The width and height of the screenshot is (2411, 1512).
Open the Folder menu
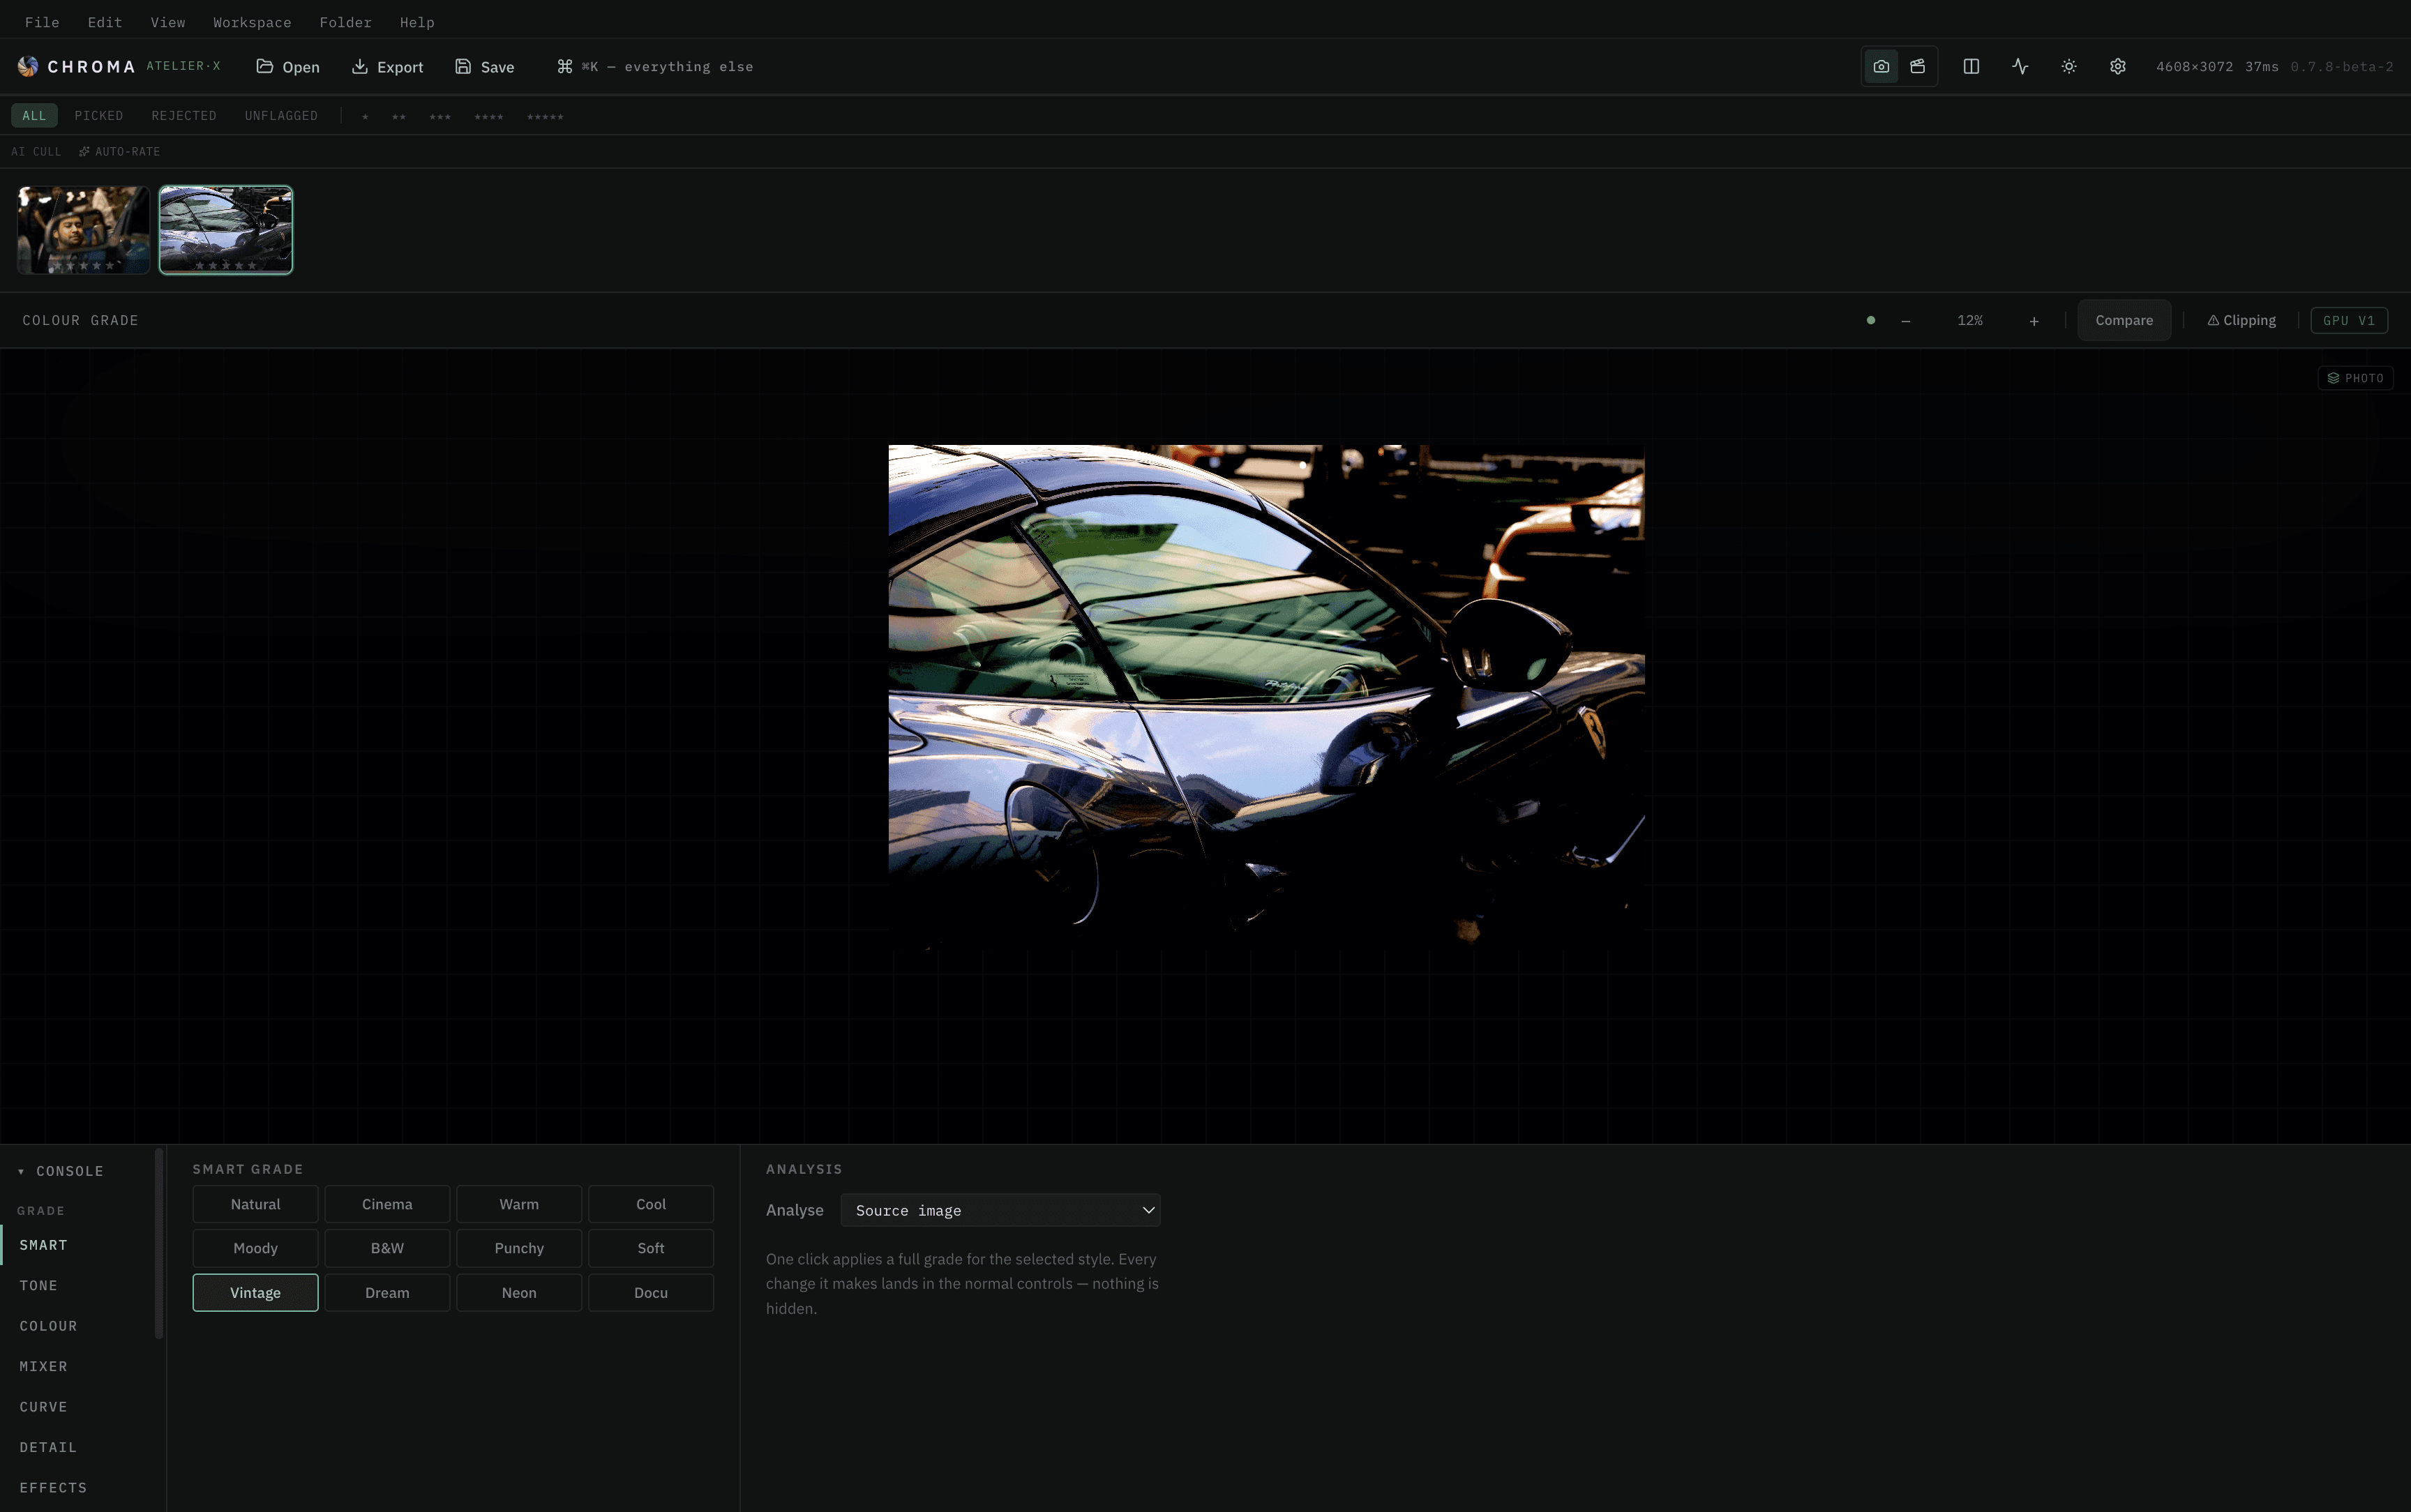[x=346, y=22]
